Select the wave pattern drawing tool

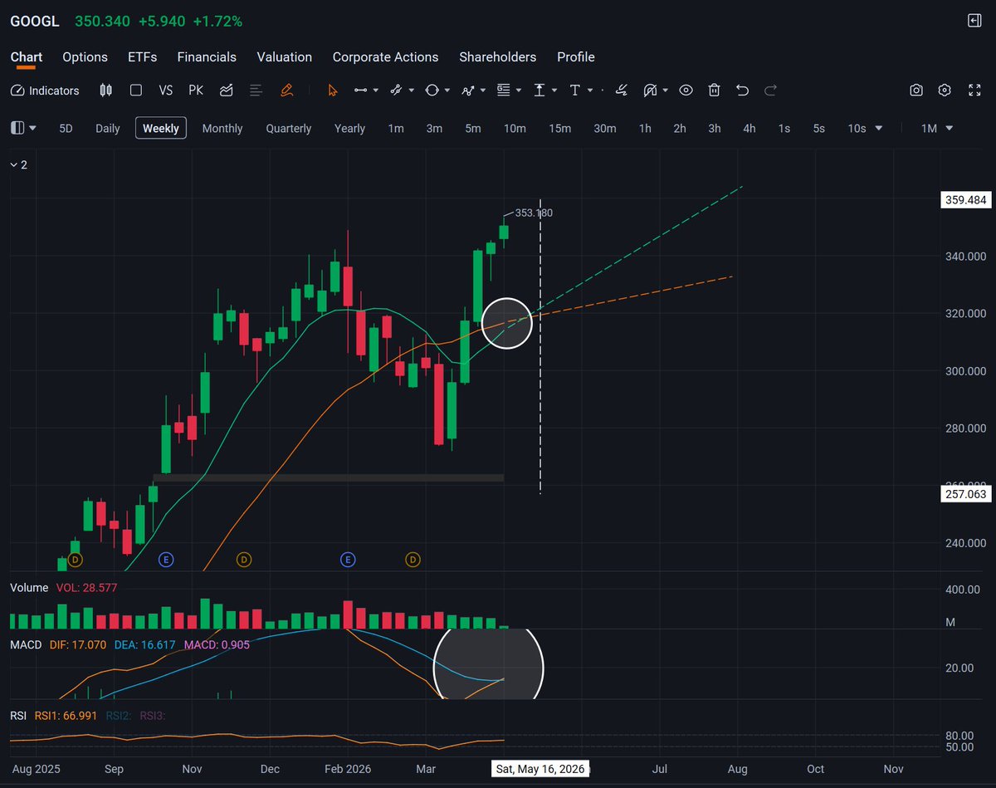(x=468, y=91)
